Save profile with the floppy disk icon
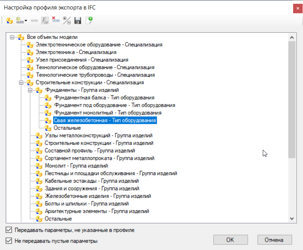303x250 pixels. click(78, 21)
